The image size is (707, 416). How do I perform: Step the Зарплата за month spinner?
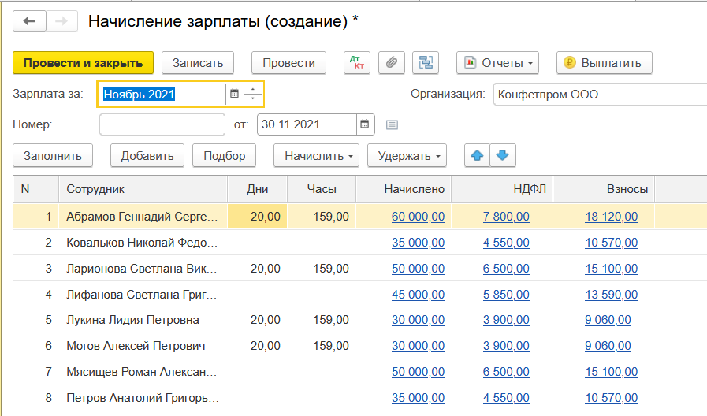coord(253,95)
